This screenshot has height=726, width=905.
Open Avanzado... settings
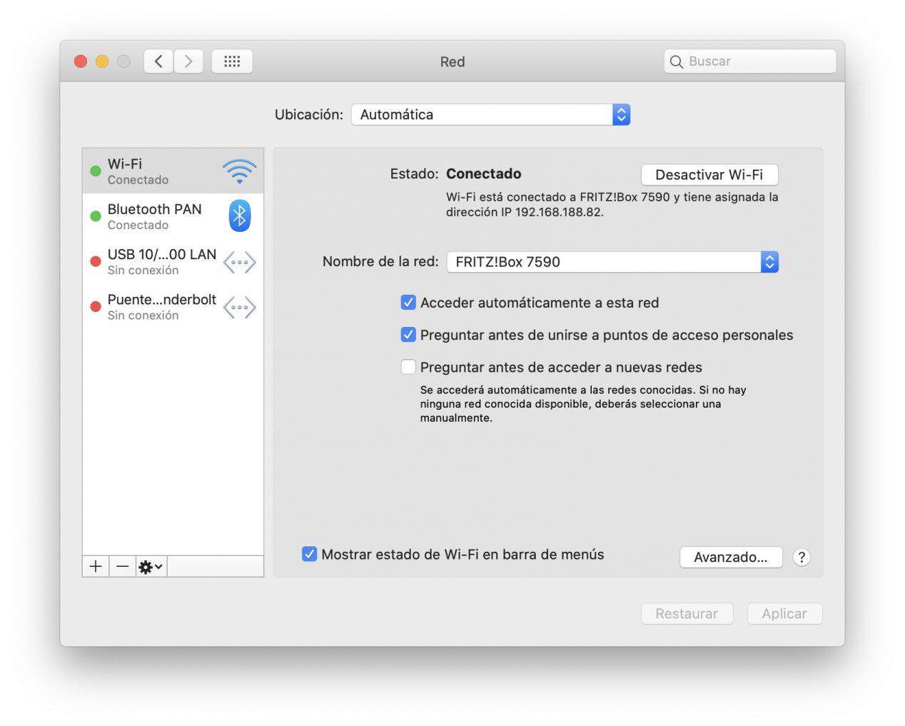(x=731, y=558)
